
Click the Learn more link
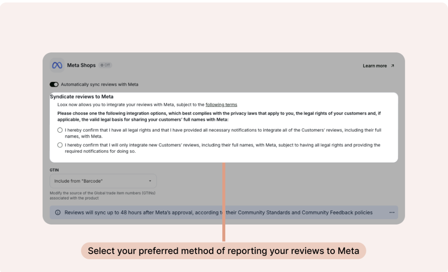tap(375, 66)
